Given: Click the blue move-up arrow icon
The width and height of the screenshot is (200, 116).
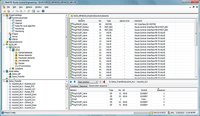Looking at the screenshot, I should (71, 82).
